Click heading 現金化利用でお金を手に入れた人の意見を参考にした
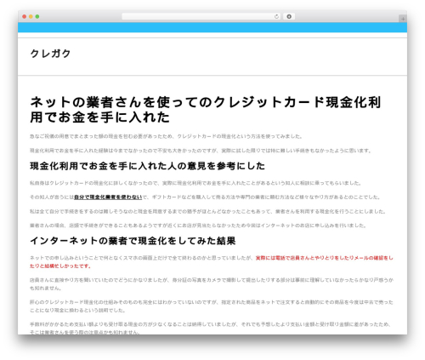The width and height of the screenshot is (425, 360). pos(147,166)
